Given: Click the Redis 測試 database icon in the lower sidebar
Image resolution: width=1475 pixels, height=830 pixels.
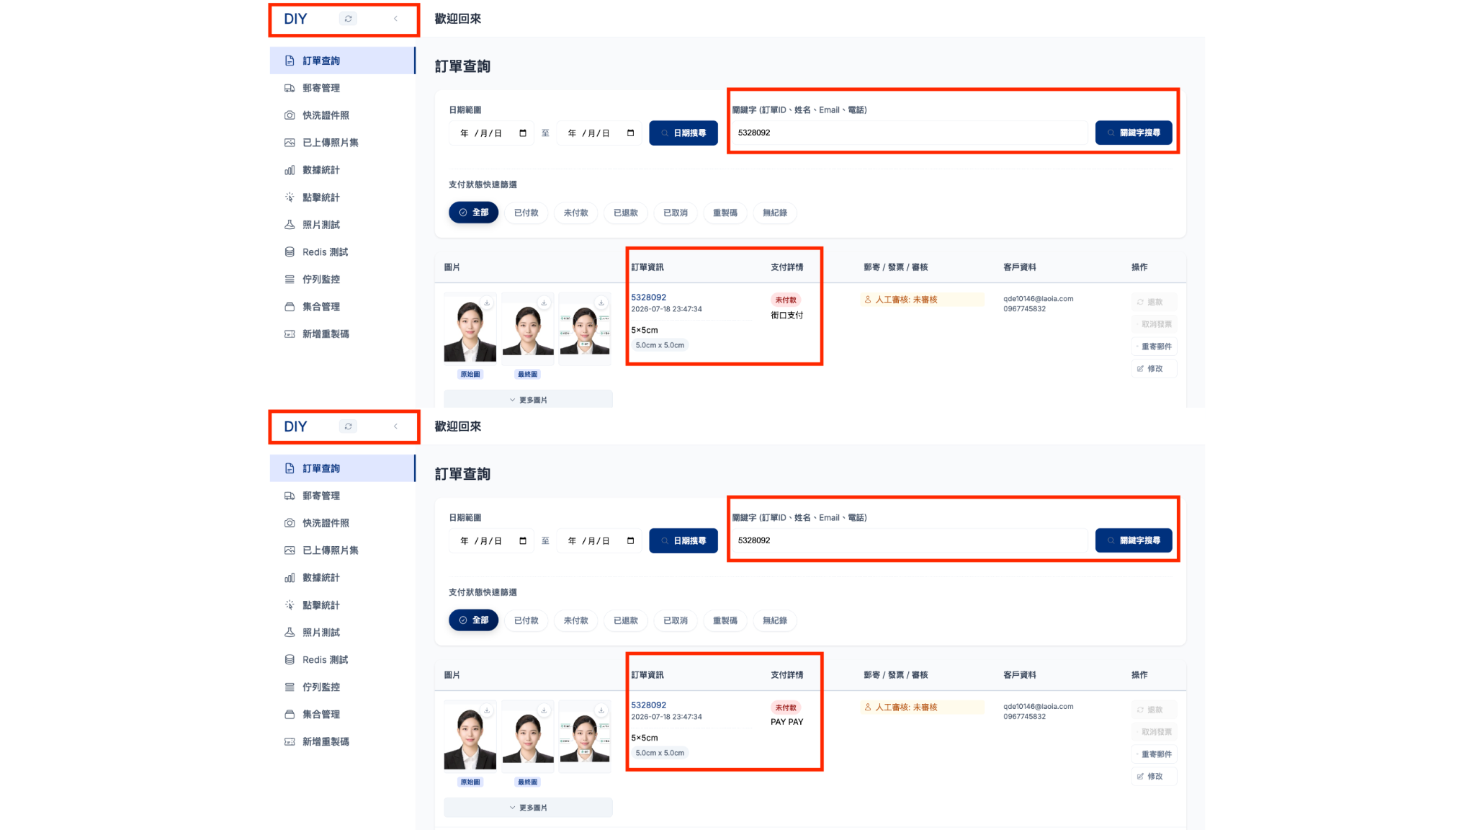Looking at the screenshot, I should [290, 660].
